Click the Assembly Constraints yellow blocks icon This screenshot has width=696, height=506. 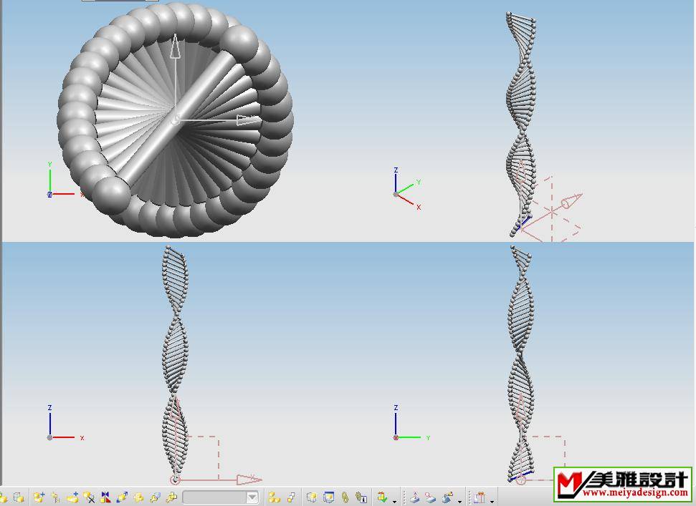(138, 497)
